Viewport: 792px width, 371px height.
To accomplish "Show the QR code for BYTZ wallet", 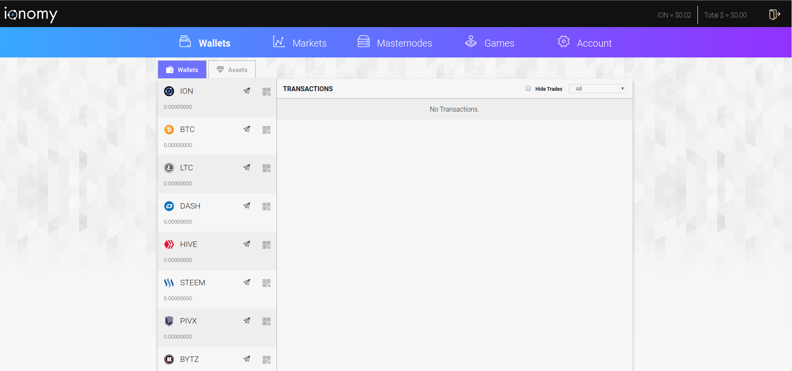I will 266,360.
